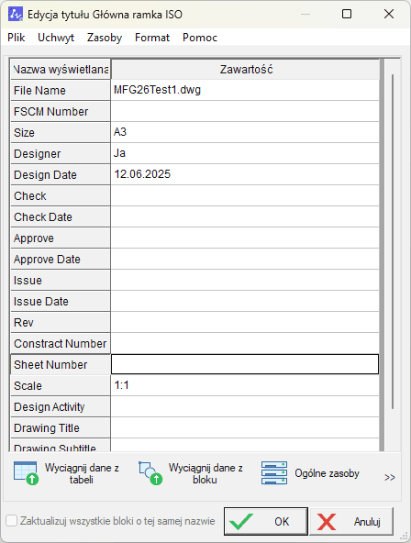411x543 pixels.
Task: Click the extract data from block icon
Action: point(150,473)
